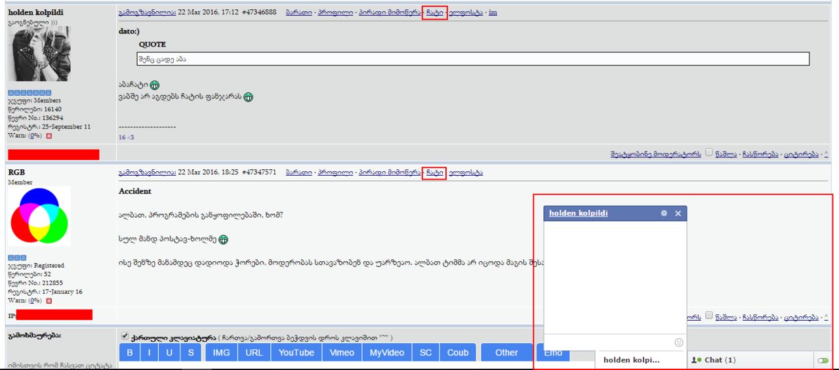This screenshot has width=839, height=370.
Task: Open the Emo emoticons button
Action: 553,352
